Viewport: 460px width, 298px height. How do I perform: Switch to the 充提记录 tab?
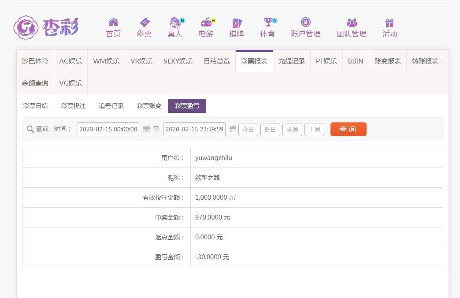[291, 61]
